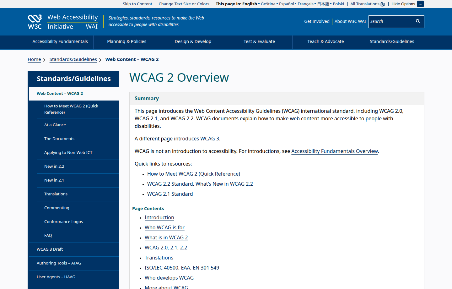Screen dimensions: 452x289
Task: Select Web Content – WCAG 2 sidebar item
Action: coord(74,94)
